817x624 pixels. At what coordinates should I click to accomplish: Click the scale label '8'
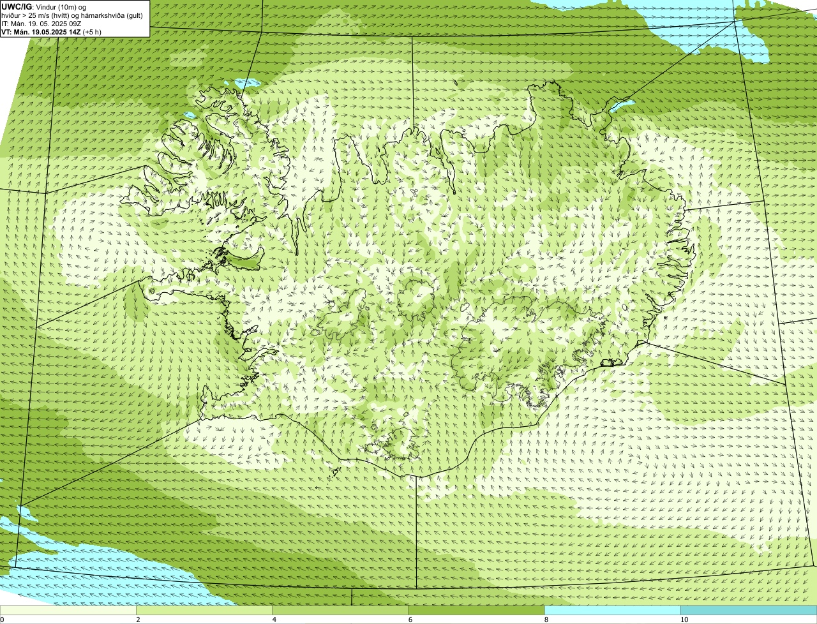(546, 620)
